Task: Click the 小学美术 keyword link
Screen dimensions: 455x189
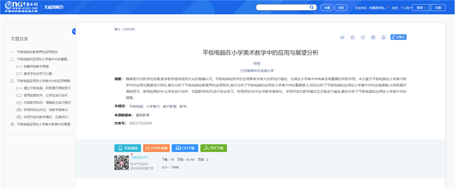Action: click(x=153, y=106)
